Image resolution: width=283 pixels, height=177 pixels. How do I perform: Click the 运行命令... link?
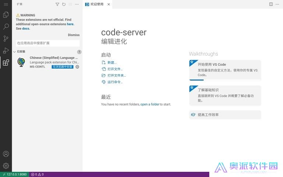point(112,82)
